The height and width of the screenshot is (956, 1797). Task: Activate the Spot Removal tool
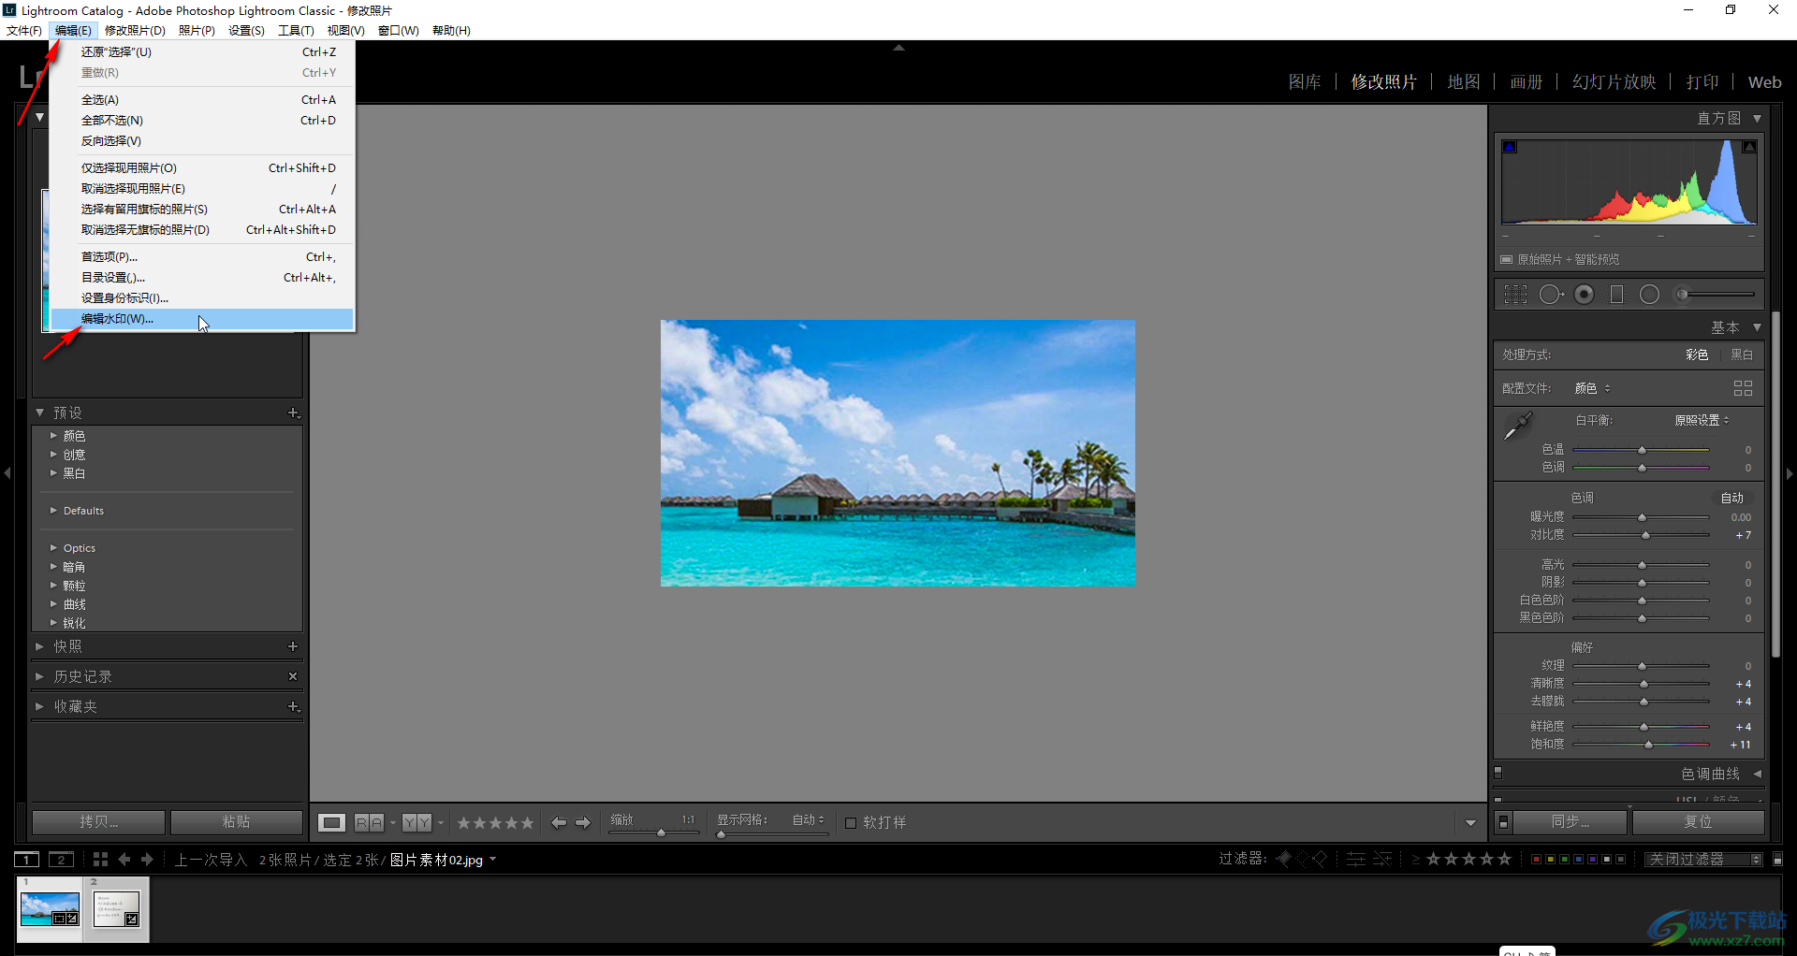pos(1550,295)
